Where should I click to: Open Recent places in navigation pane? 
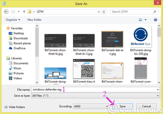coord(22,43)
